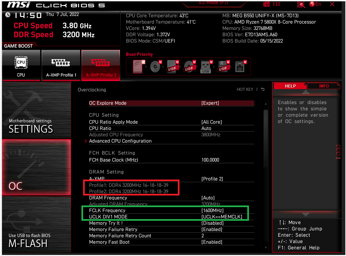Click the red side panel arrows icon
This screenshot has width=346, height=256.
[x=338, y=158]
